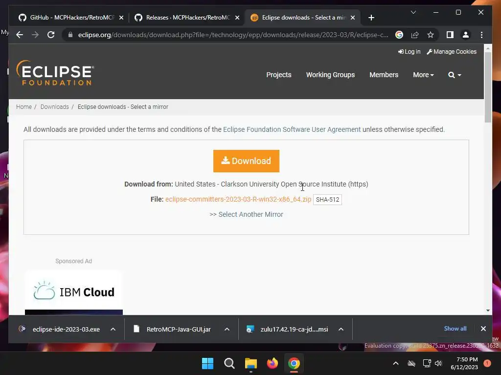
Task: Open the Projects menu item
Action: (279, 75)
